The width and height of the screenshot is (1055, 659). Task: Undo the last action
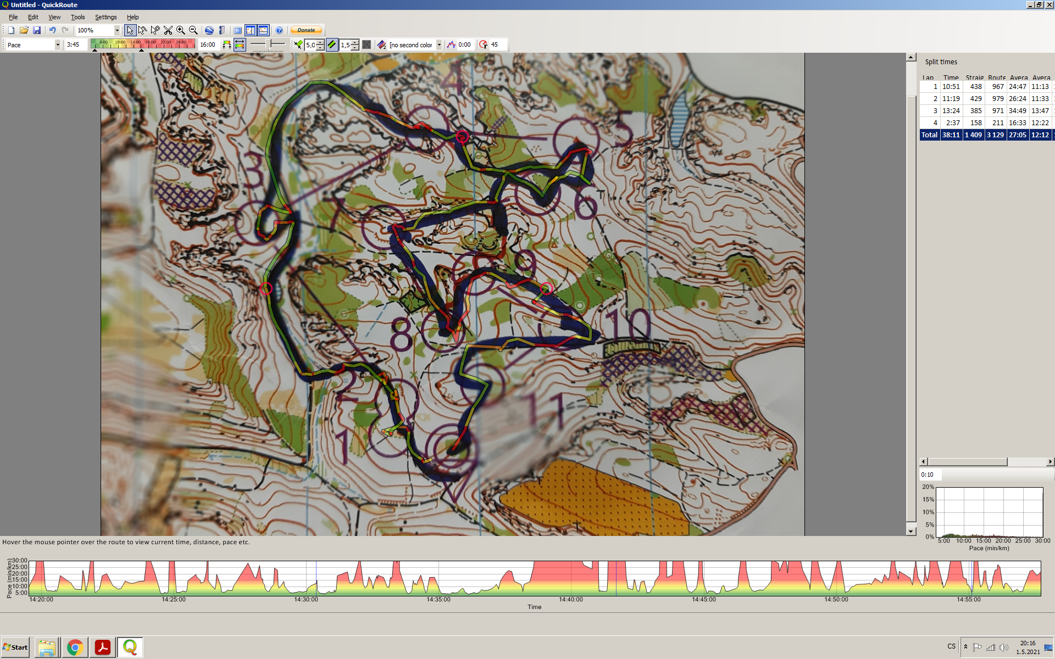52,30
